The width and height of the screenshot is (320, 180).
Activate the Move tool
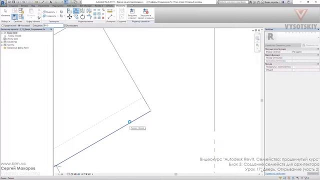[69, 16]
